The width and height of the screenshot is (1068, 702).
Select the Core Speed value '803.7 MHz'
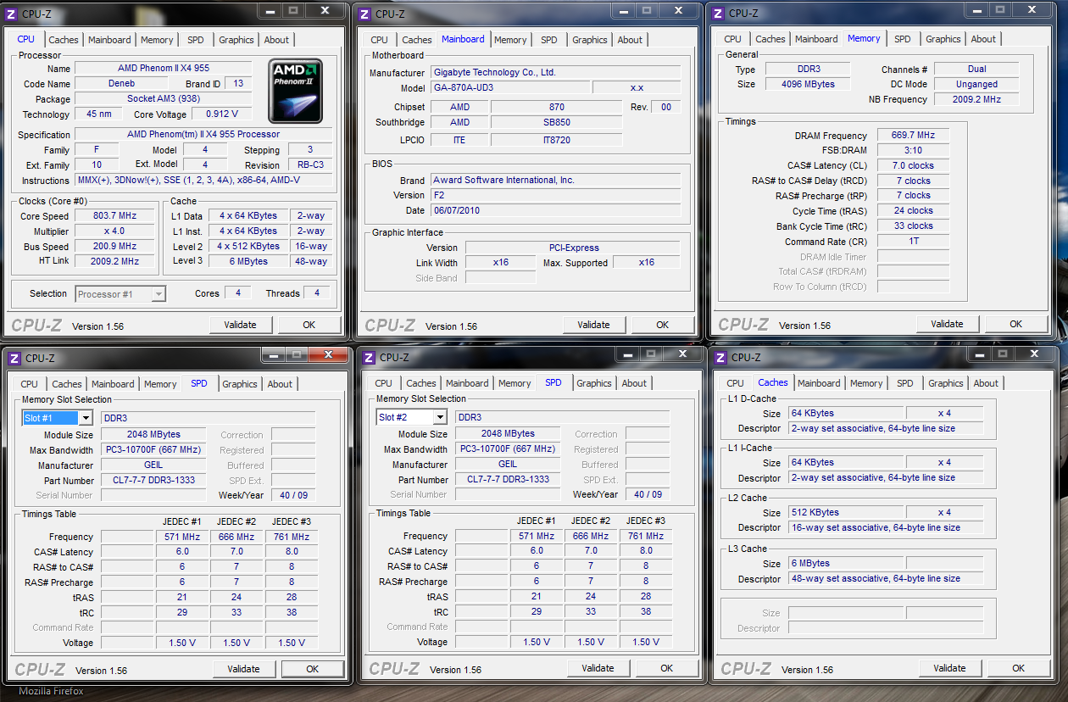point(114,216)
